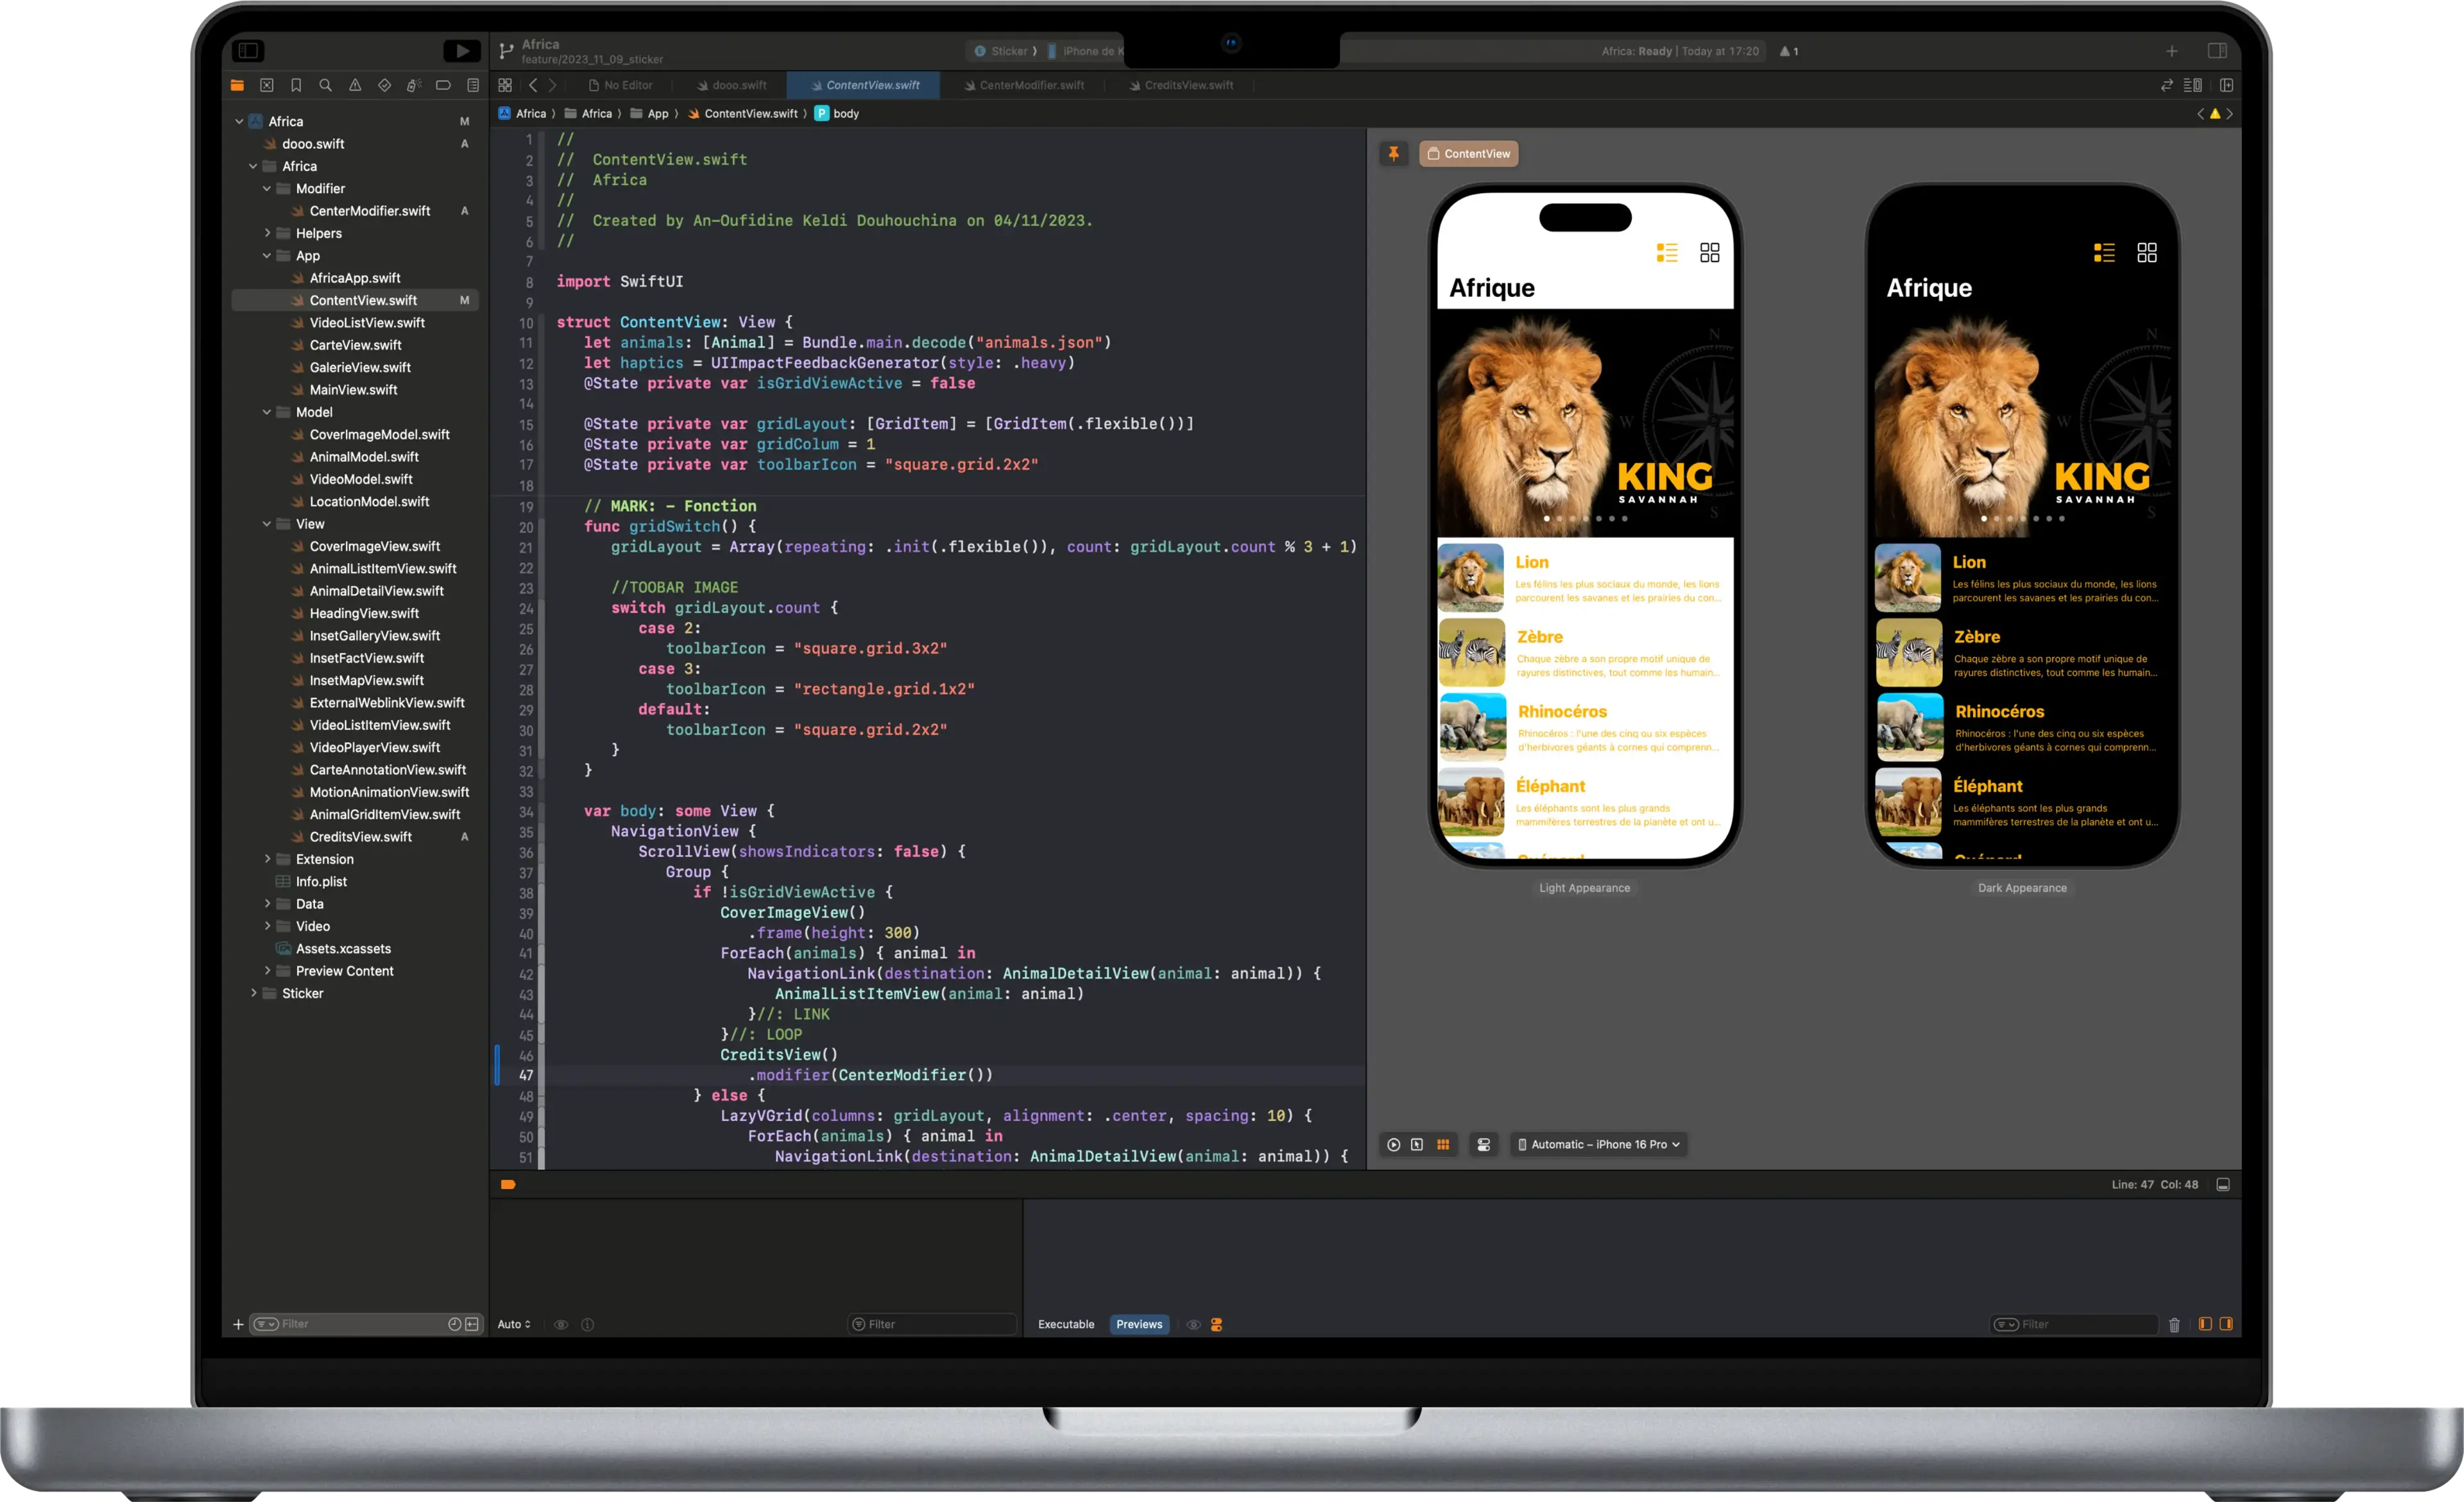The image size is (2464, 1502).
Task: Open preview device settings icon
Action: pos(1484,1144)
